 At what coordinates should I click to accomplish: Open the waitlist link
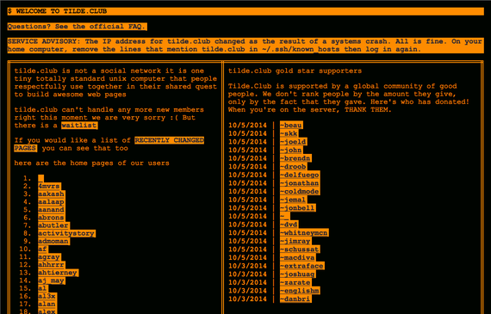coord(79,126)
